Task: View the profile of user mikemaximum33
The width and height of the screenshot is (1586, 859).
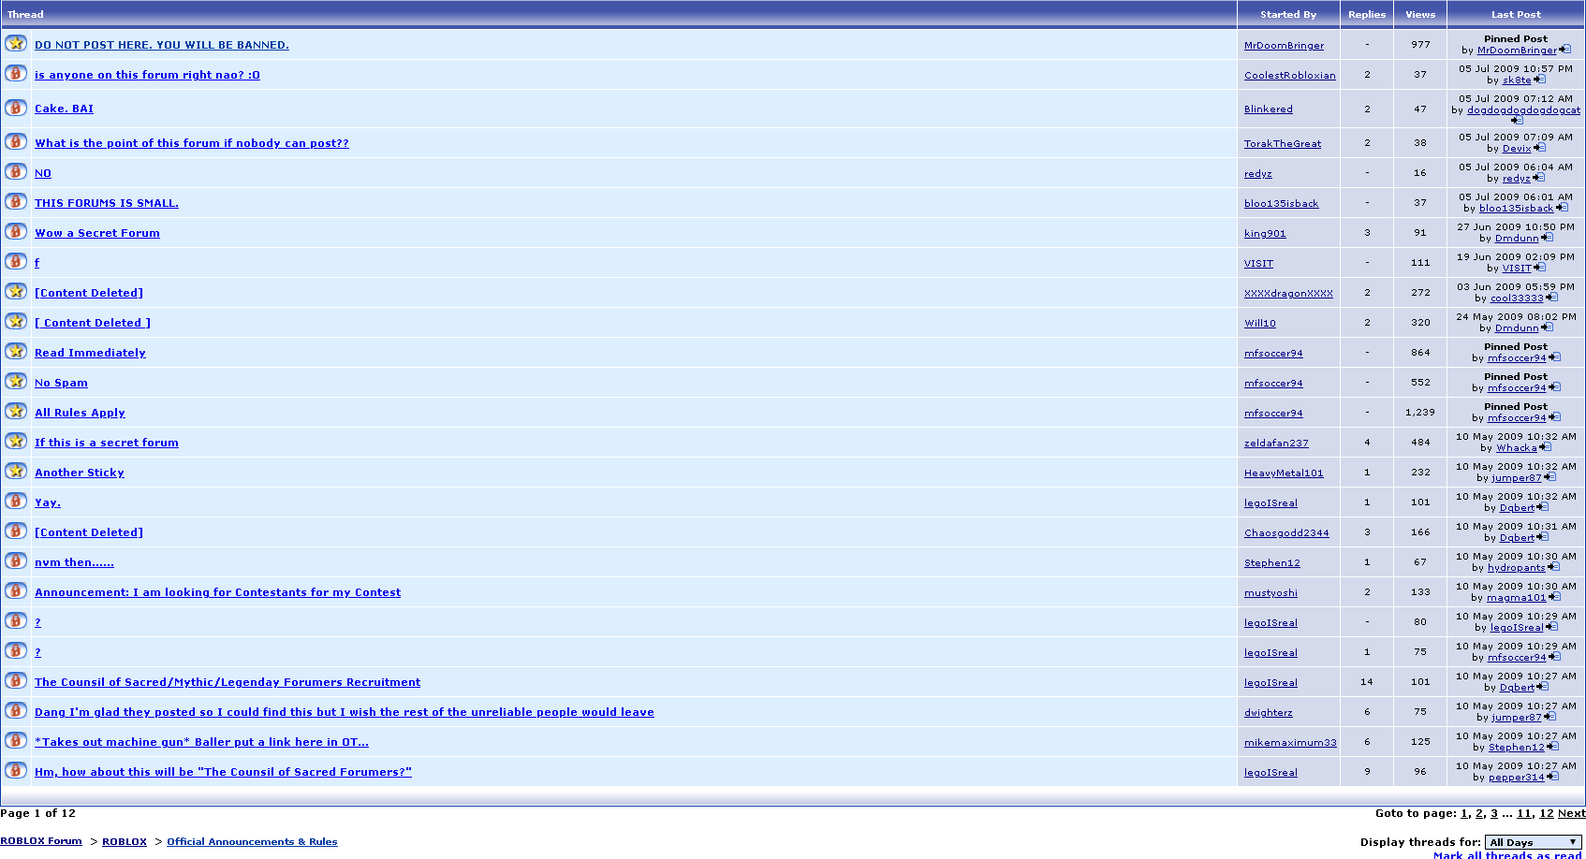Action: (x=1290, y=742)
